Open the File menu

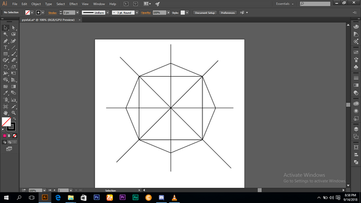coord(15,4)
